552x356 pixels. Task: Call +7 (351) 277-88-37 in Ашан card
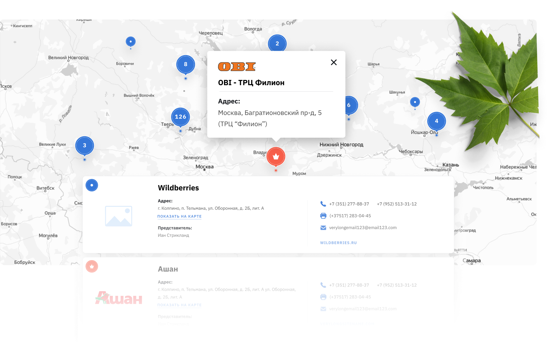coord(349,285)
